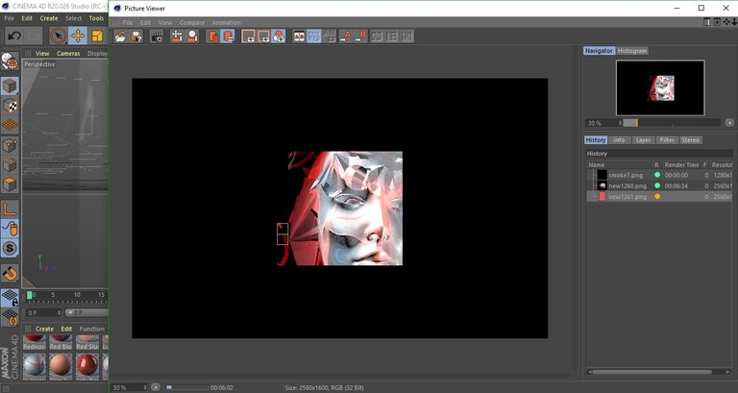The height and width of the screenshot is (393, 738).
Task: Click the green status dot for smoke7.png
Action: coord(657,175)
